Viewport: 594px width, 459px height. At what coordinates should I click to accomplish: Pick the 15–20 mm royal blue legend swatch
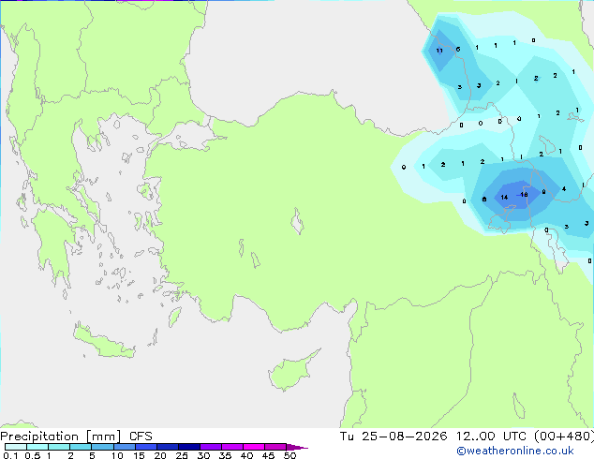tap(146, 447)
